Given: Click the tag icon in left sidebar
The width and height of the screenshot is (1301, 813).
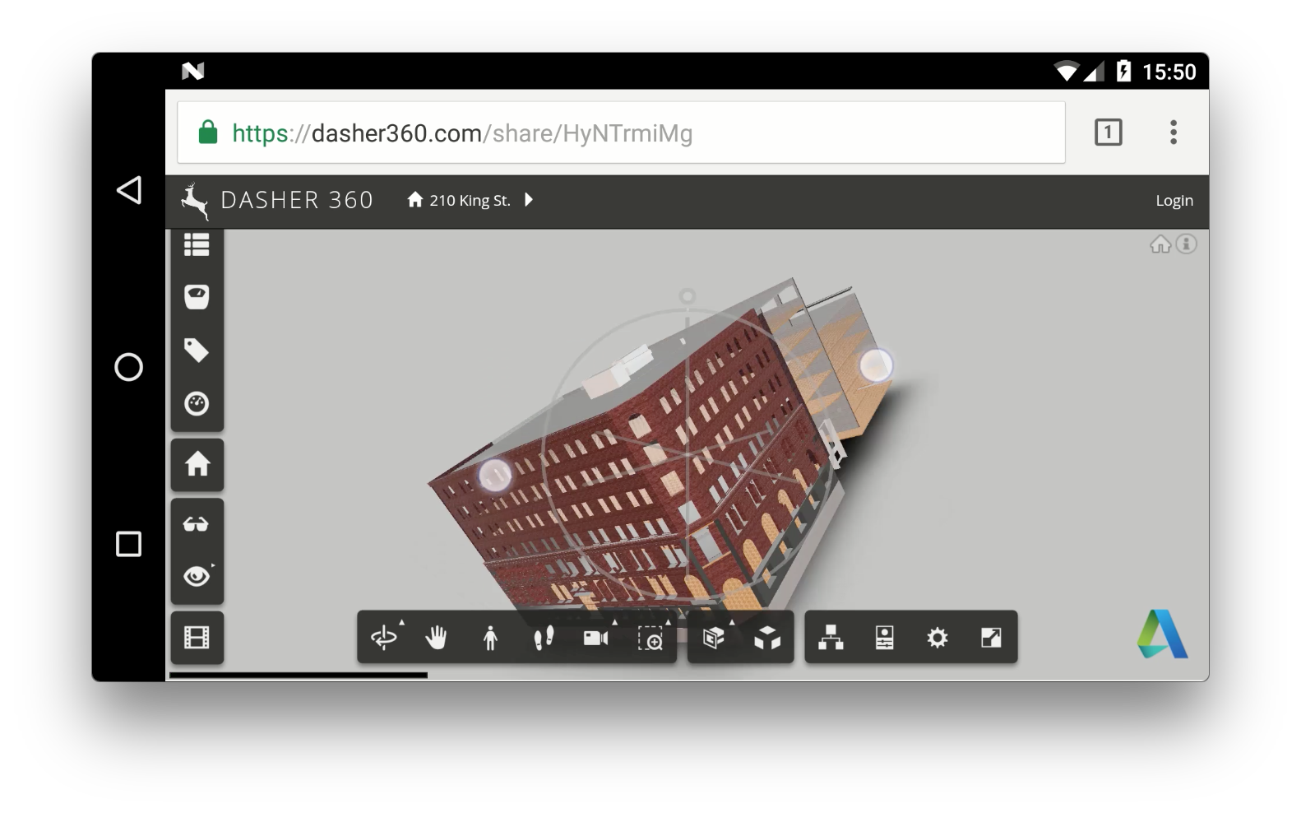Looking at the screenshot, I should 197,351.
